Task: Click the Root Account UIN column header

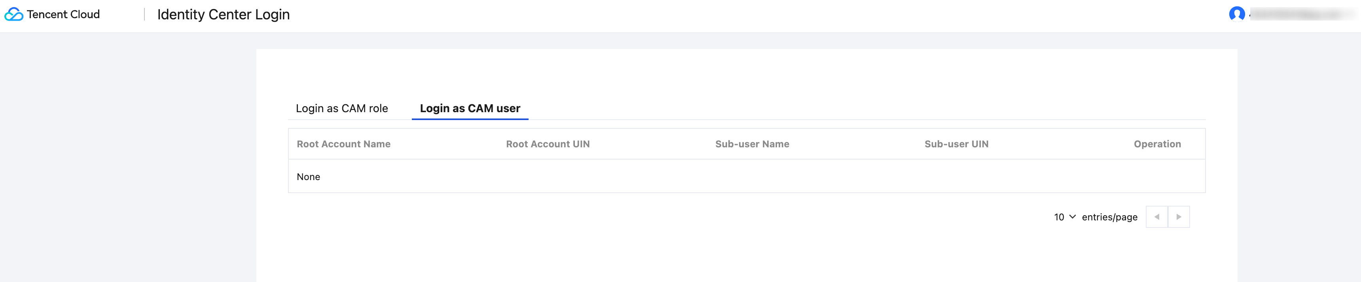Action: 547,144
